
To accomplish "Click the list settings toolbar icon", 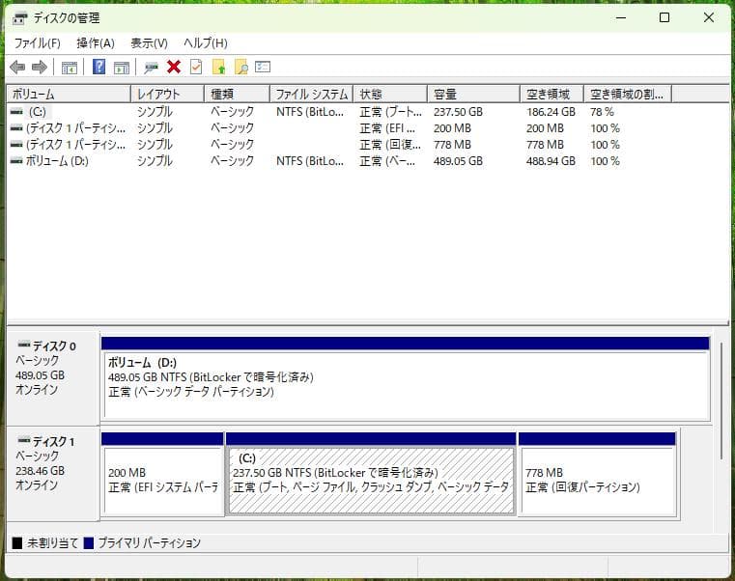I will click(263, 67).
